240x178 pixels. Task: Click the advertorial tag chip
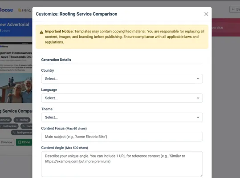click(5, 120)
